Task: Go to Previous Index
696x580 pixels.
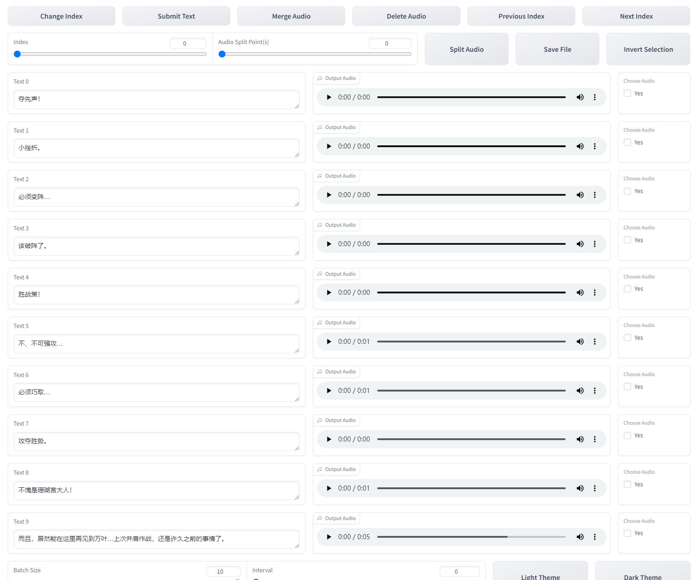Action: coord(521,16)
